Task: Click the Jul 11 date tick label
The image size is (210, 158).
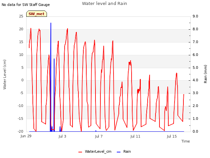Action: (x=135, y=136)
